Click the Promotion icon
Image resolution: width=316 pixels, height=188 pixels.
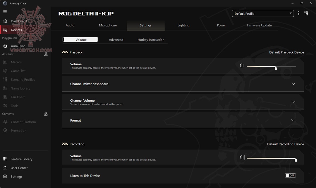click(x=5, y=131)
